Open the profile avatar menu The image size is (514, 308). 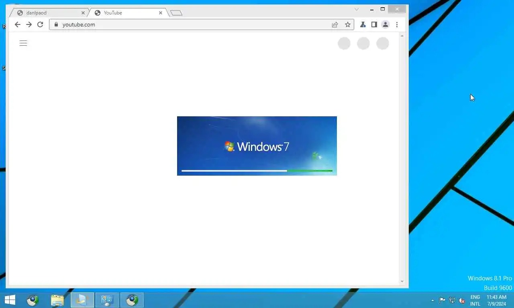click(385, 24)
